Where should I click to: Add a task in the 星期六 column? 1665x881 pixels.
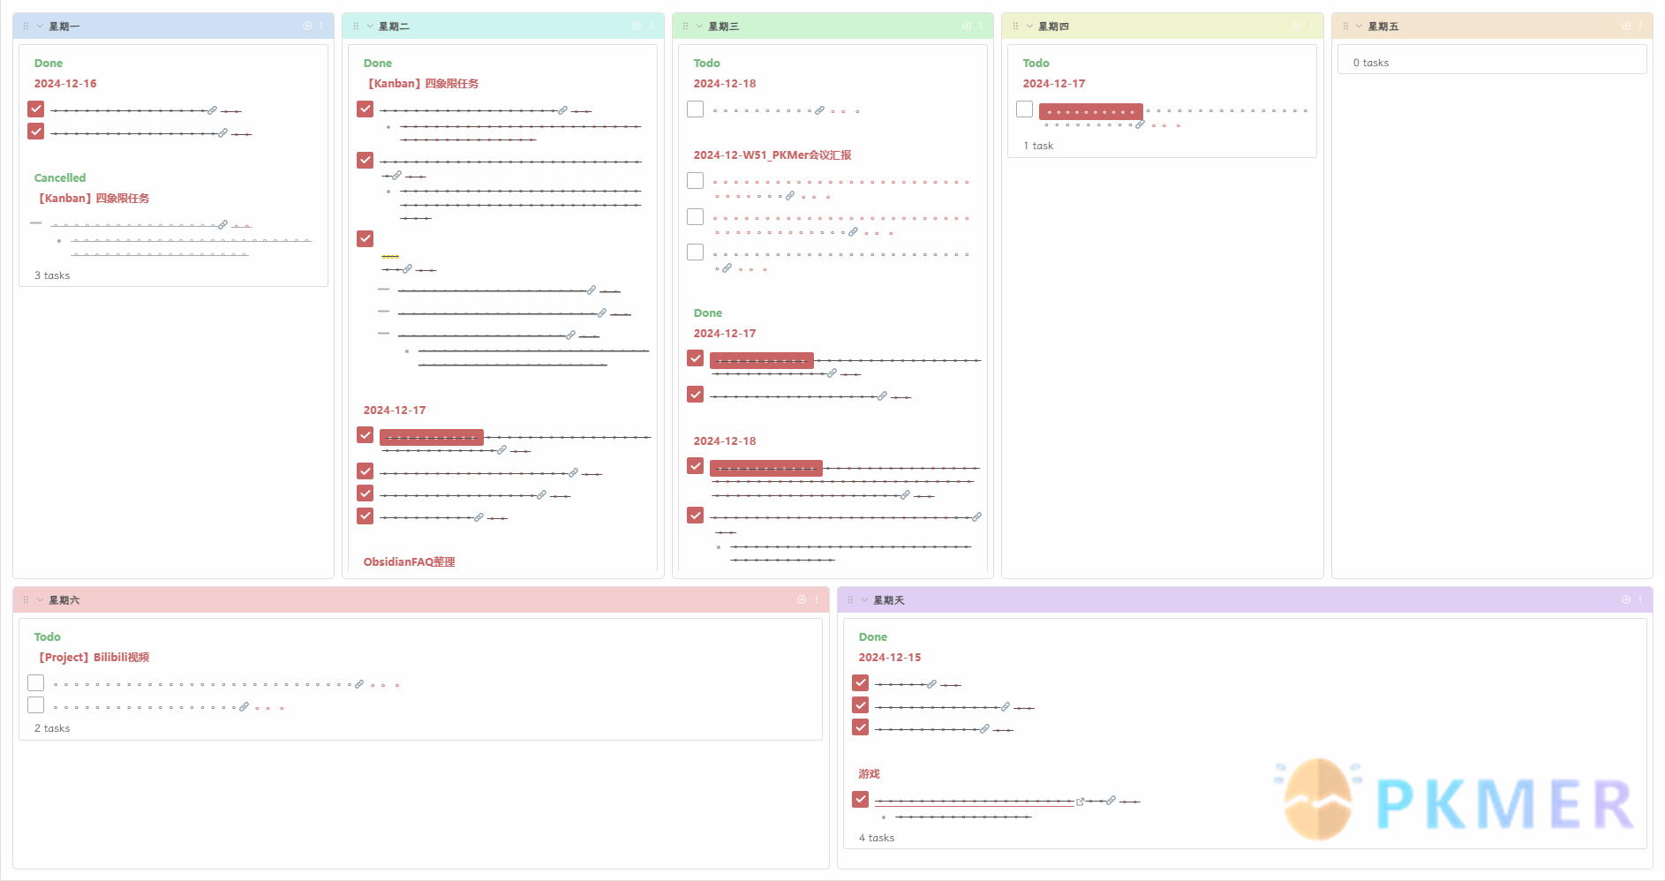(x=802, y=600)
